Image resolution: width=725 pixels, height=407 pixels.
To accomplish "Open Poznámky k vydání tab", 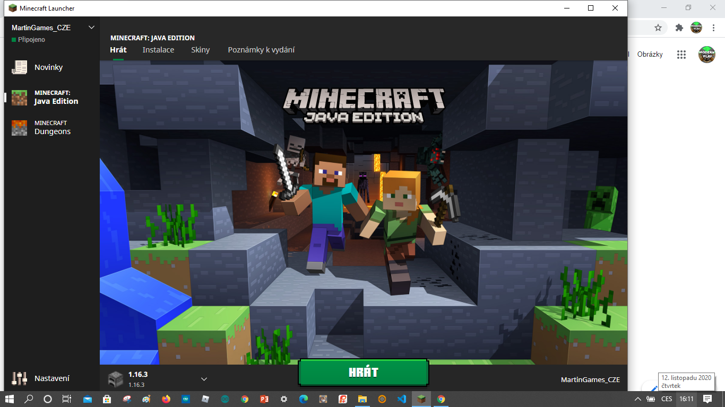I will (x=261, y=50).
